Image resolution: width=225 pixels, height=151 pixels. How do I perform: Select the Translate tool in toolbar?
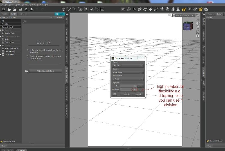(x=150, y=9)
